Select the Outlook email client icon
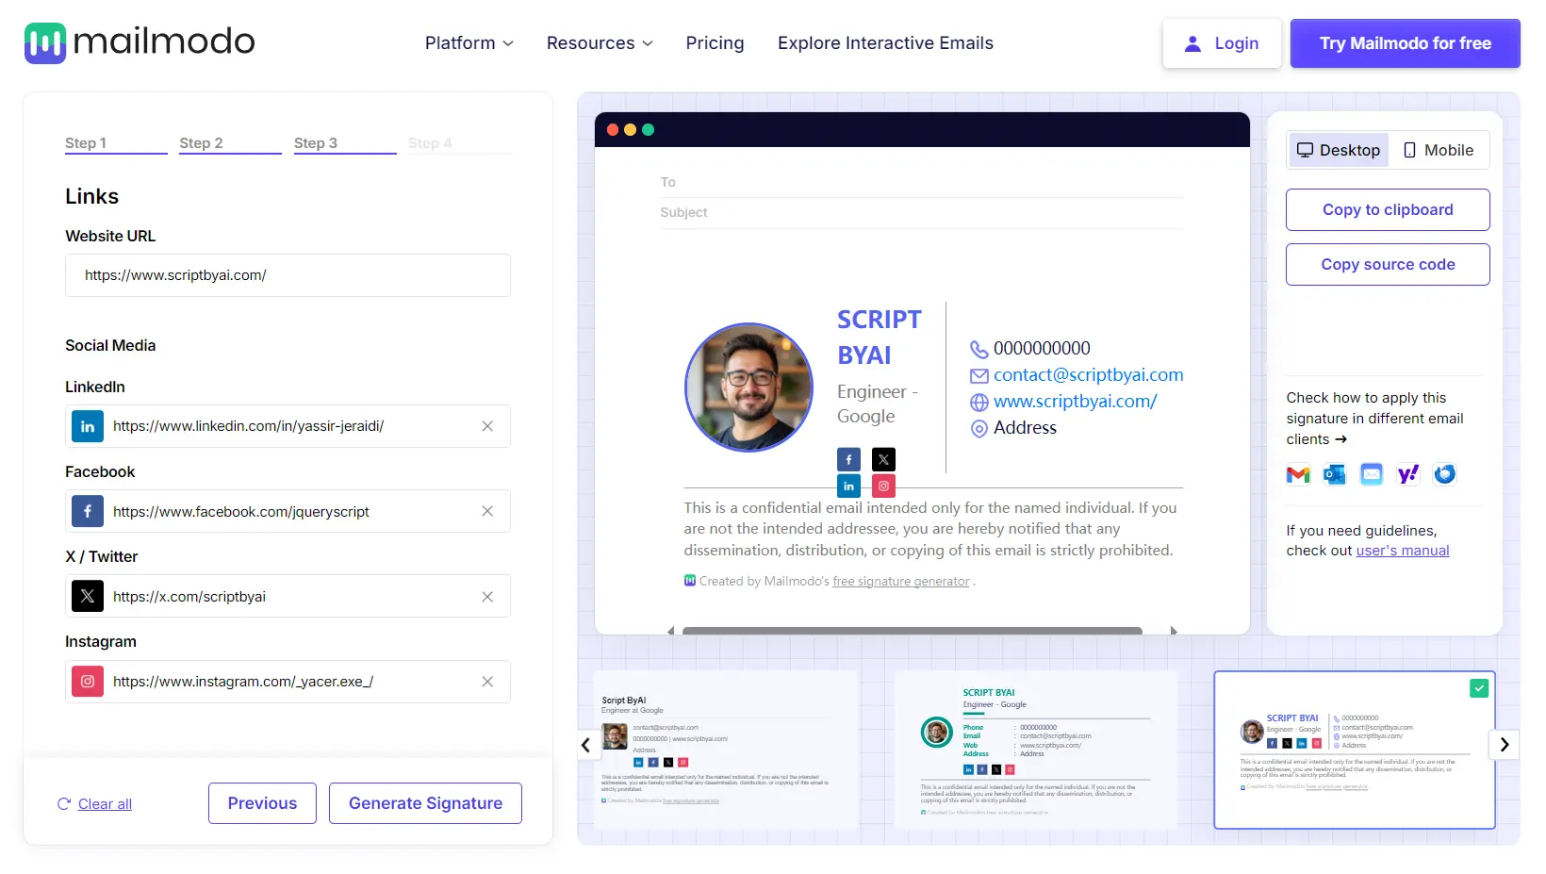1546x874 pixels. pos(1334,474)
